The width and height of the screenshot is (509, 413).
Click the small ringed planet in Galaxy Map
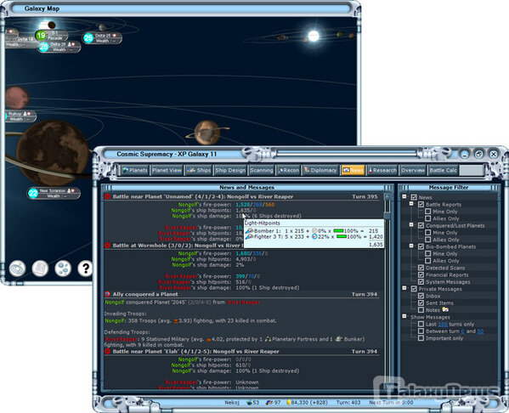pyautogui.click(x=207, y=133)
